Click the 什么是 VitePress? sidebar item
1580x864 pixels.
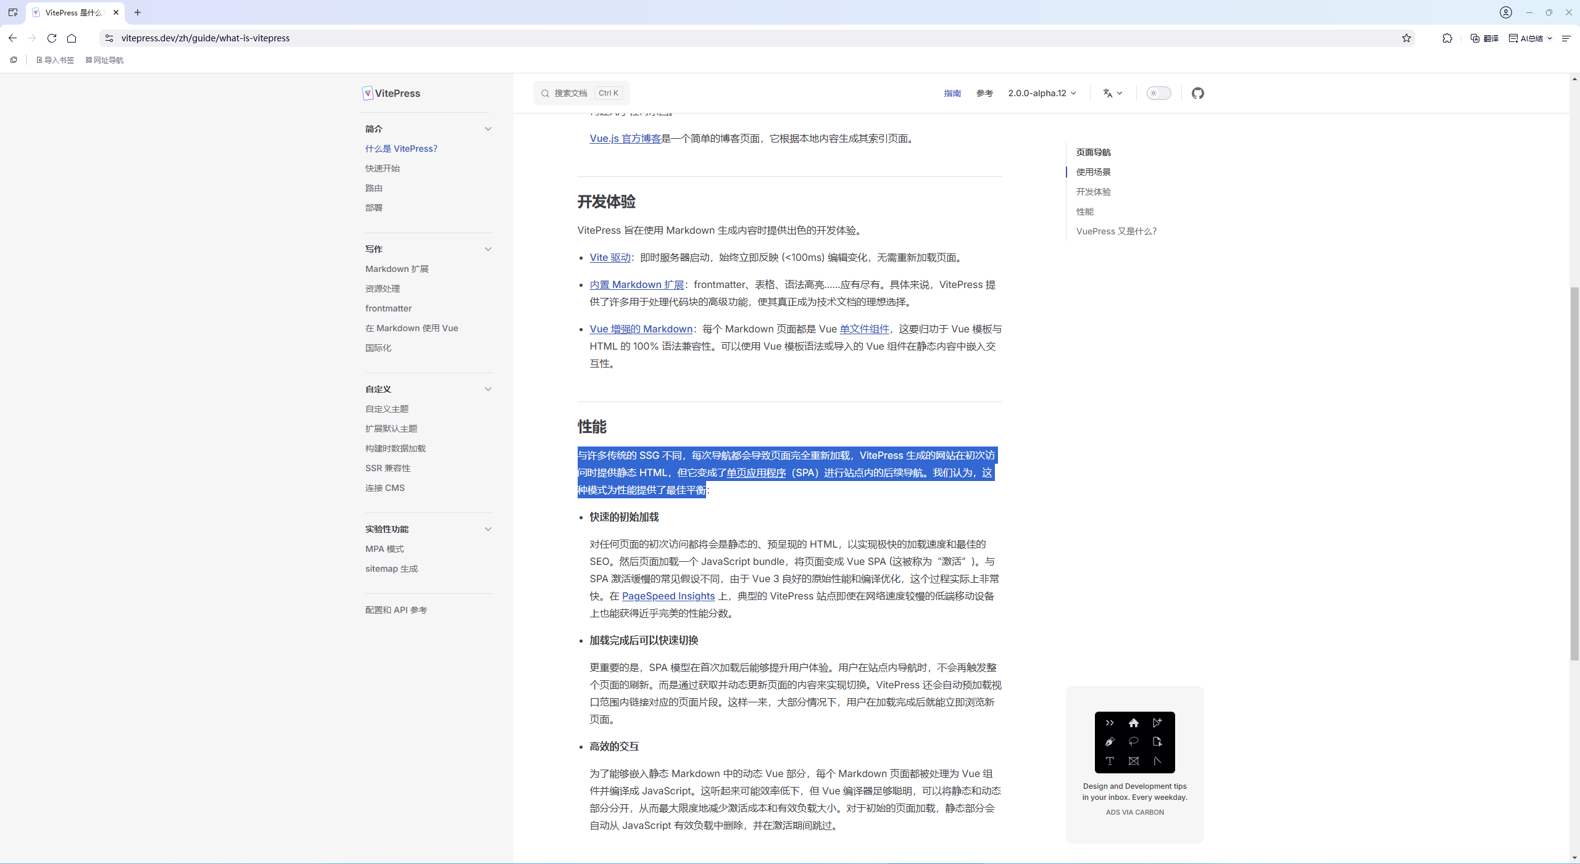click(x=401, y=149)
